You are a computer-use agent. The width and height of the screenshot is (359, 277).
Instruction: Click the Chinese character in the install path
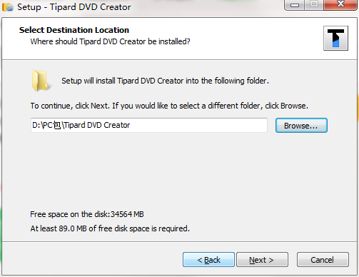(57, 125)
